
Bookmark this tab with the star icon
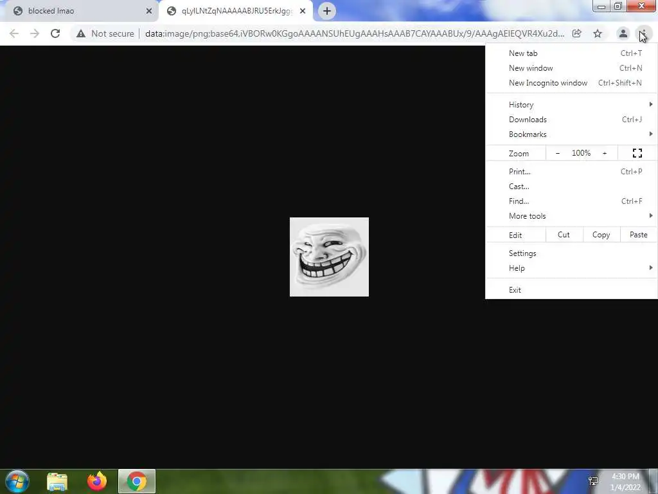point(598,33)
